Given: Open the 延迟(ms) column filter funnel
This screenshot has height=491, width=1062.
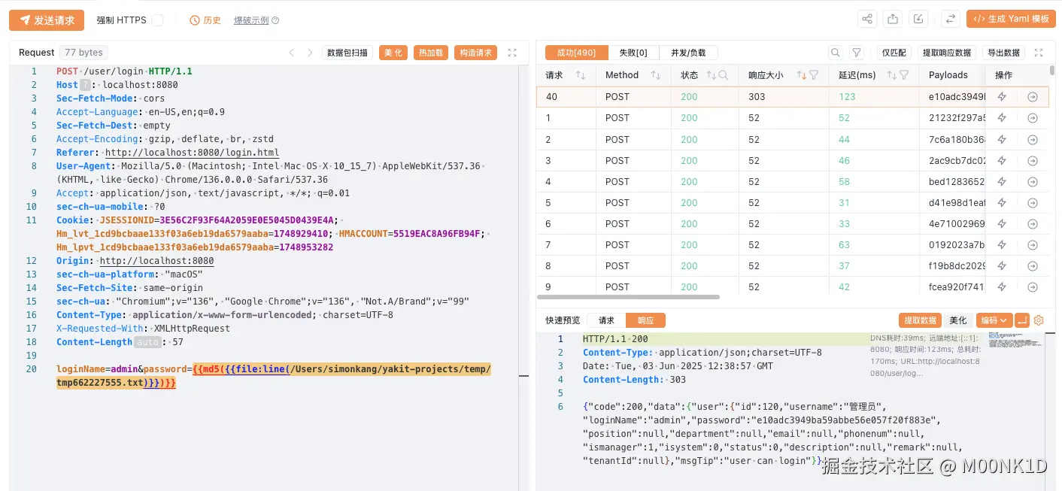Looking at the screenshot, I should (x=904, y=75).
